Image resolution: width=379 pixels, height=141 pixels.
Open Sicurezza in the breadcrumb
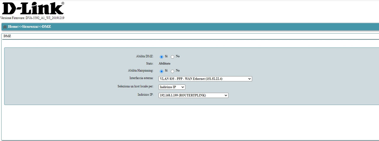(30, 27)
